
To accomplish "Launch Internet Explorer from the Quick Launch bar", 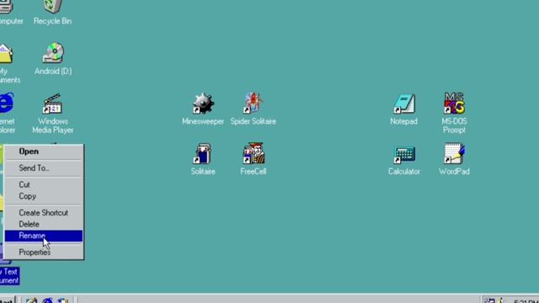I will tap(47, 300).
